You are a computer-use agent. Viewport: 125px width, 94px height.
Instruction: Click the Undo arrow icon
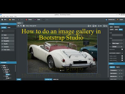coord(35,20)
